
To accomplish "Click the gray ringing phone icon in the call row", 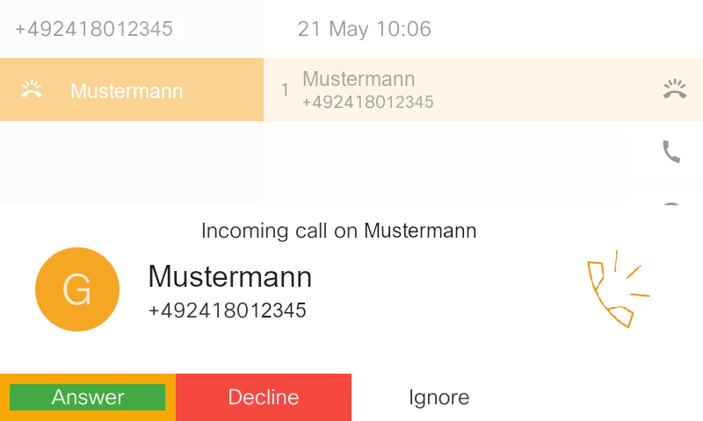I will pyautogui.click(x=674, y=89).
